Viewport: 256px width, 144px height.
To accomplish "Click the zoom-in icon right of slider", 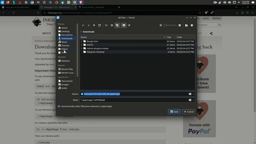I will [x=180, y=25].
